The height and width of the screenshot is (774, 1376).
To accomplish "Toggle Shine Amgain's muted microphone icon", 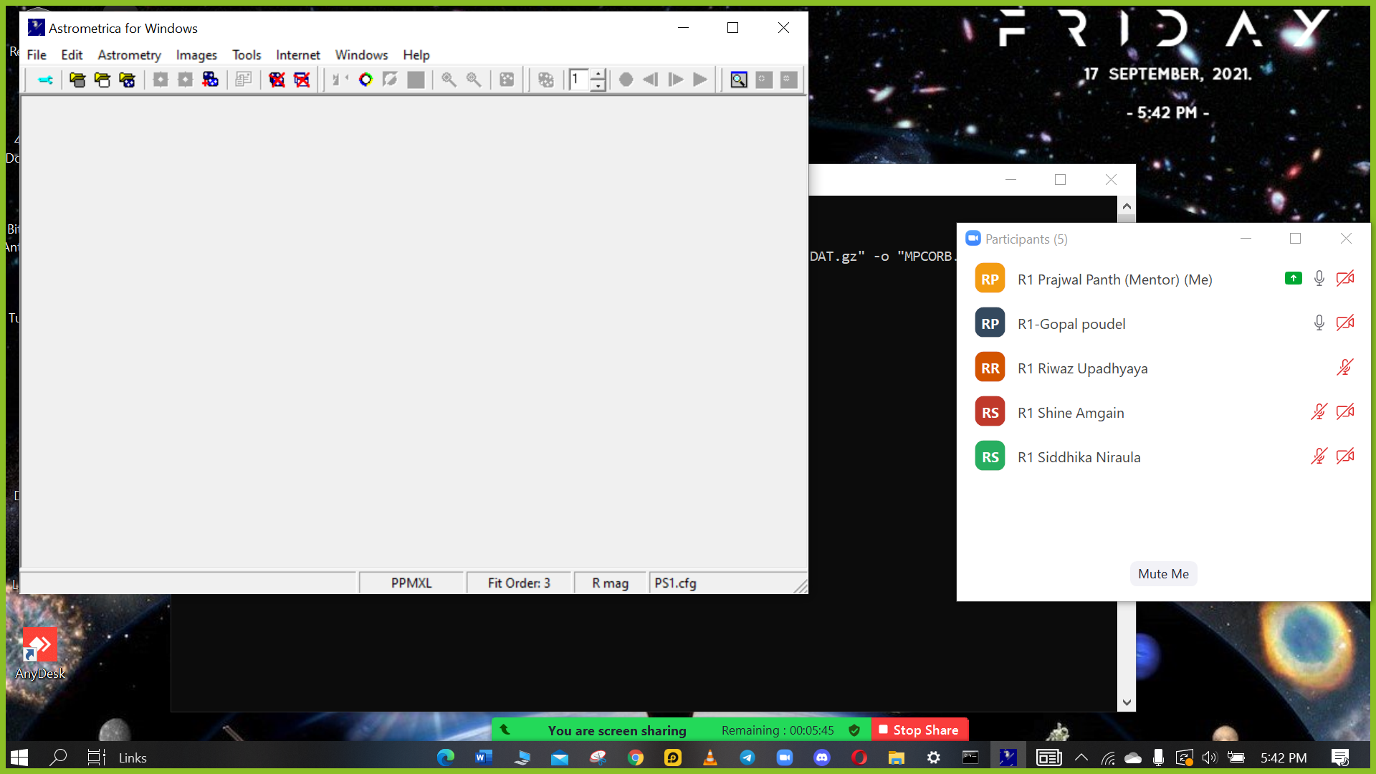I will click(x=1319, y=412).
